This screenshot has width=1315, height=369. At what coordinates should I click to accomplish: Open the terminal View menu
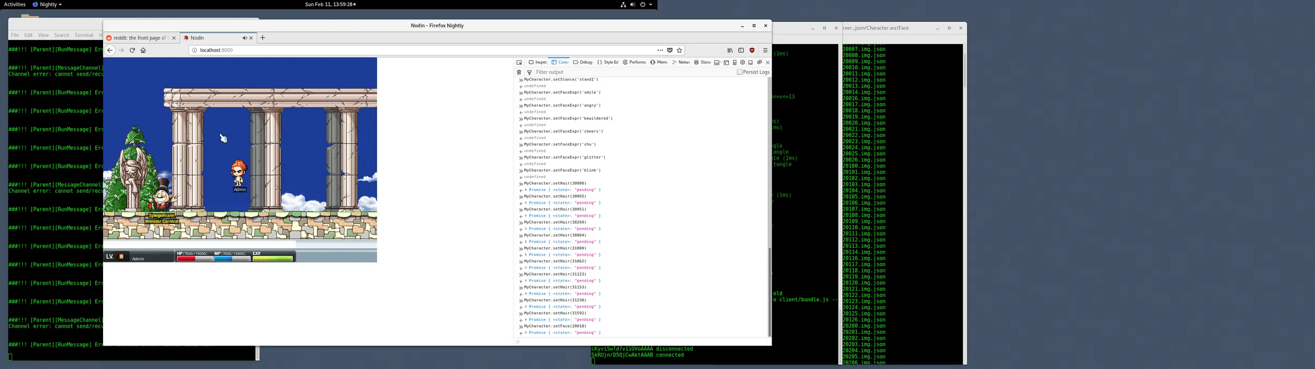point(43,35)
